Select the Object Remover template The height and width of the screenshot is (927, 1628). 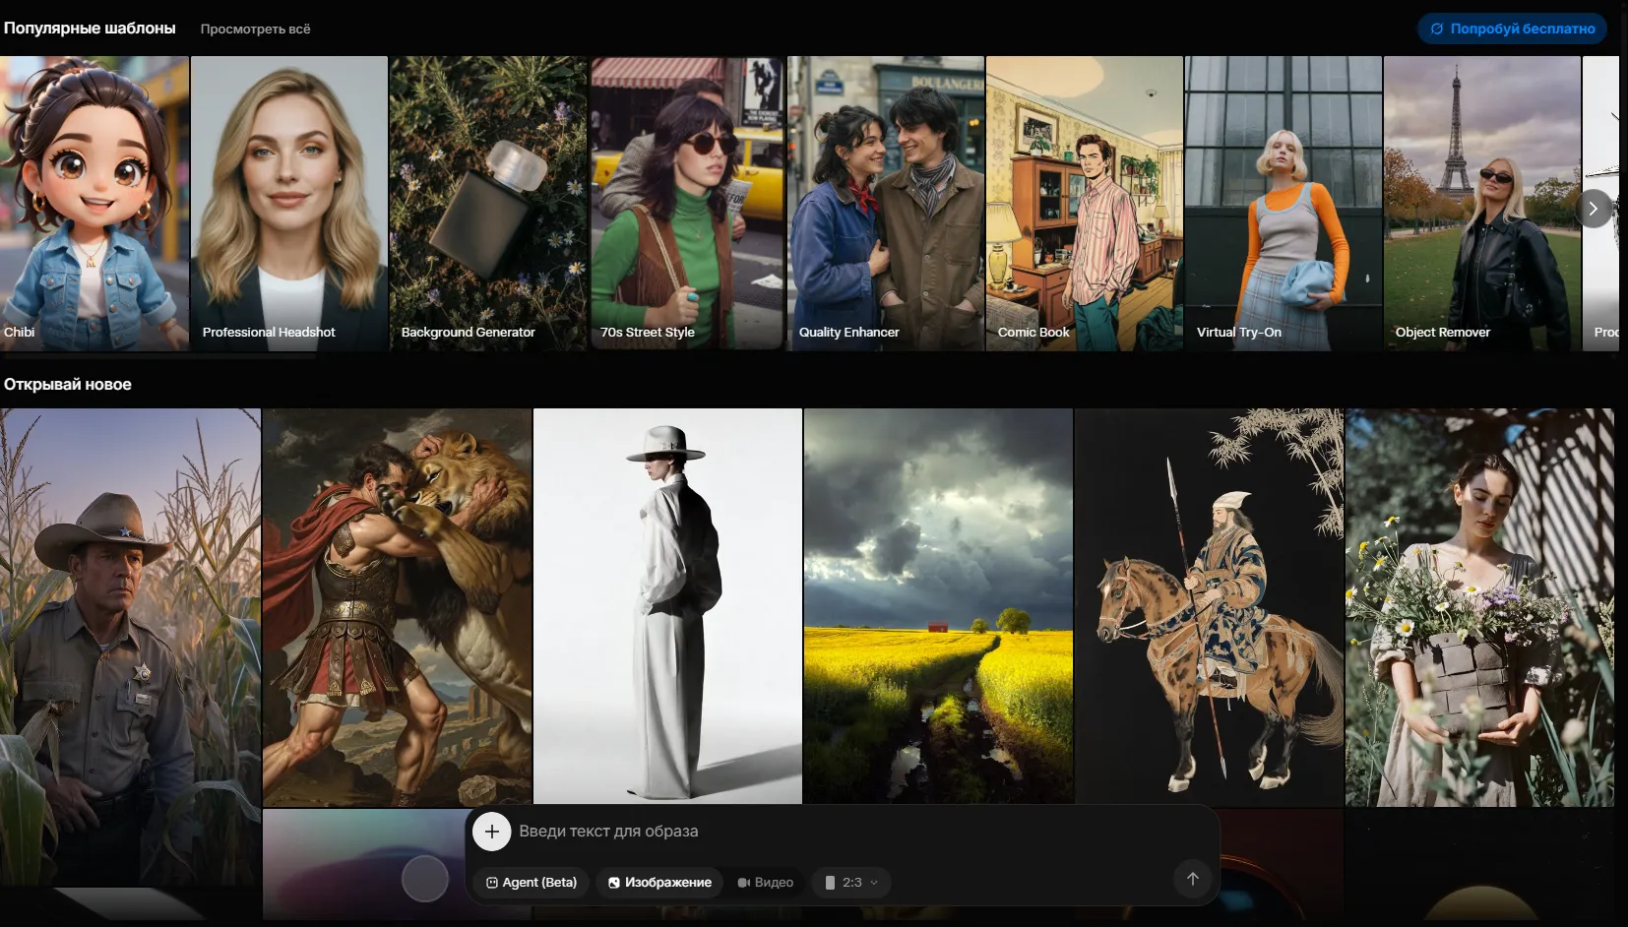(1482, 203)
